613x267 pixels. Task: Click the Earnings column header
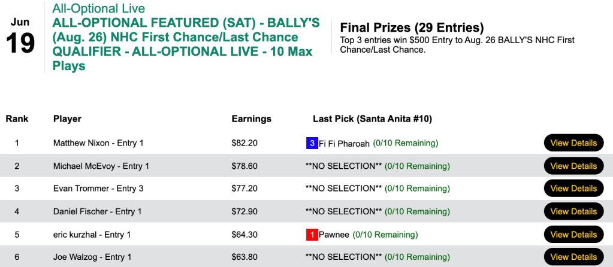pos(251,119)
